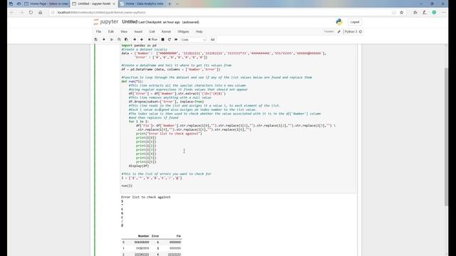Paste cells below icon
This screenshot has width=456, height=256.
point(126,40)
